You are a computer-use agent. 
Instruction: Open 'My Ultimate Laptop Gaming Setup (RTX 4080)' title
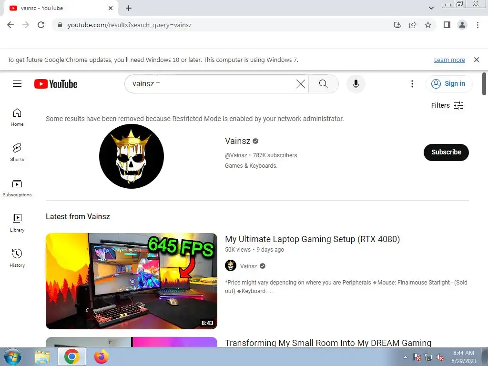coord(312,239)
